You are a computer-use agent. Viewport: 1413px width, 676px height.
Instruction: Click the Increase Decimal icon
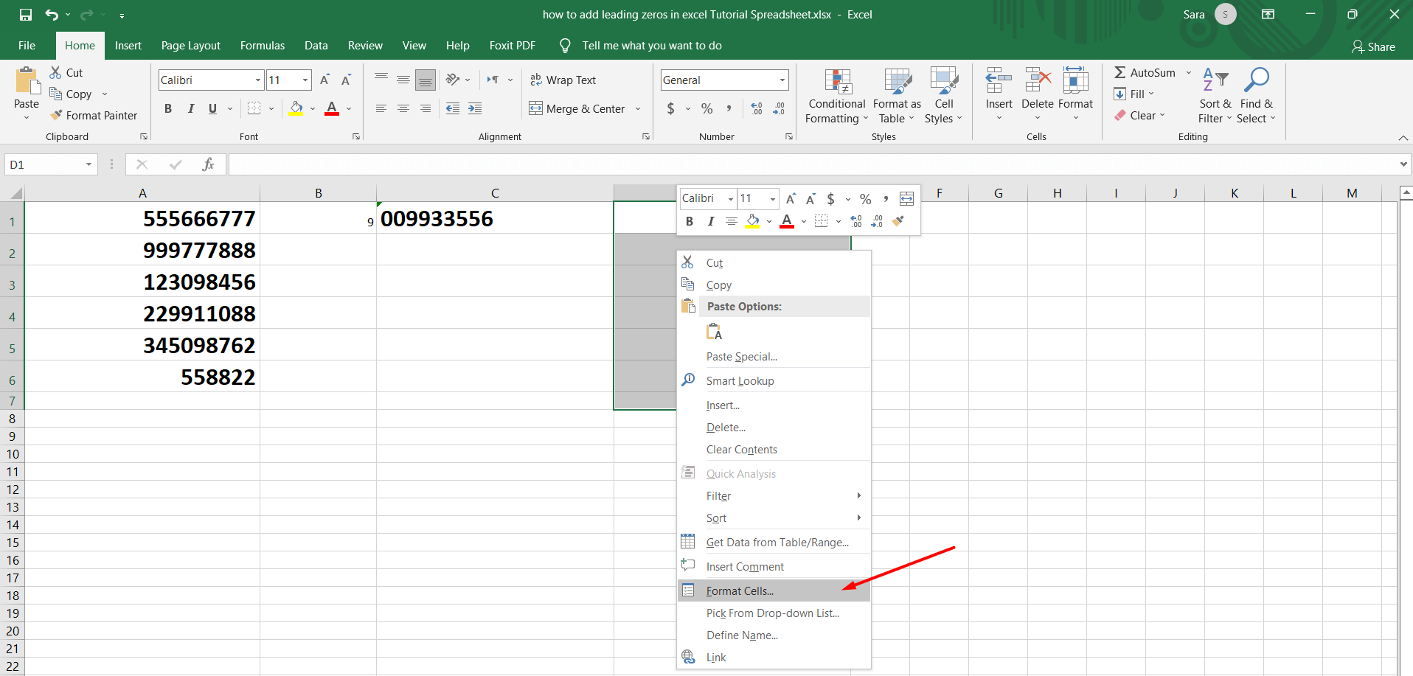pos(756,108)
